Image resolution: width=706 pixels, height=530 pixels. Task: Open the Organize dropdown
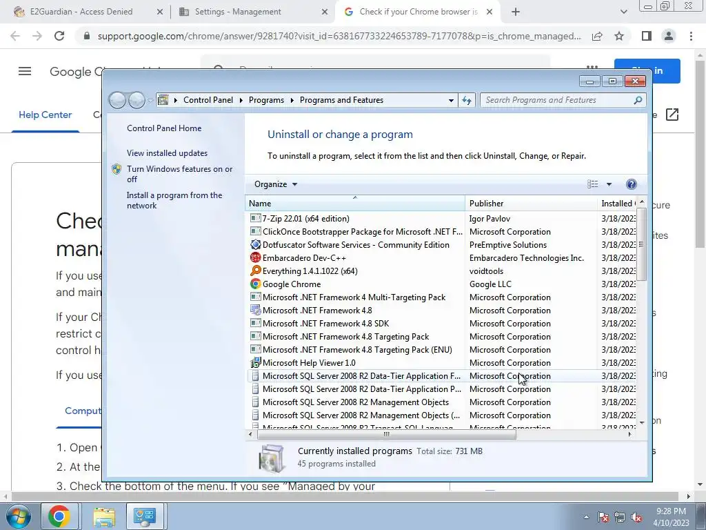[x=276, y=184]
